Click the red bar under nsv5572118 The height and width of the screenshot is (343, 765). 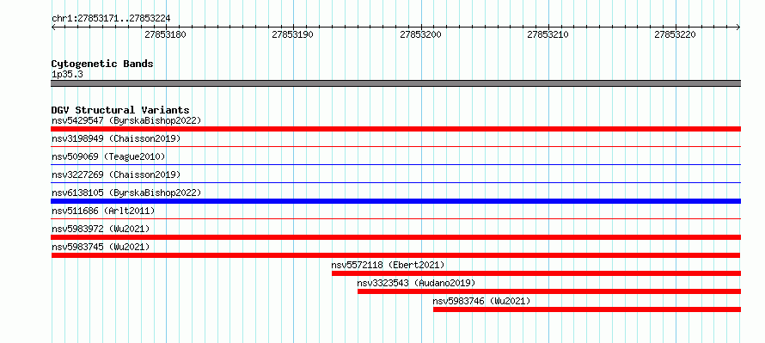pos(536,273)
